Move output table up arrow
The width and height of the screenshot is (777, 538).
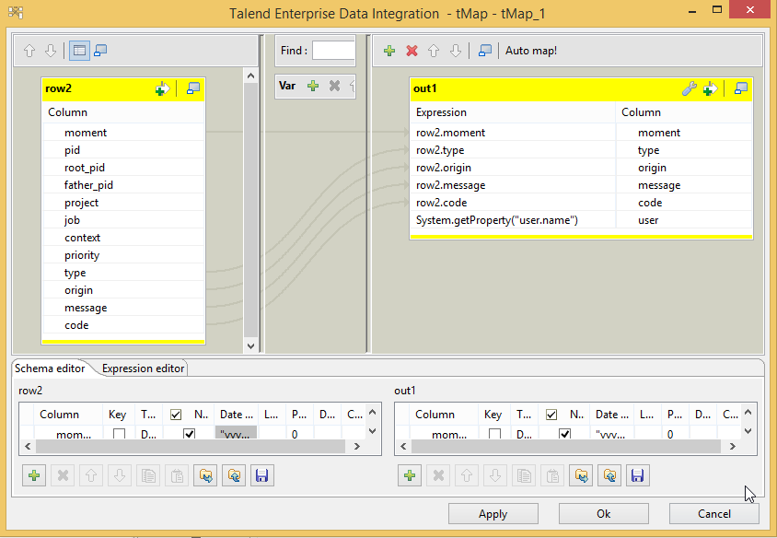tap(434, 51)
